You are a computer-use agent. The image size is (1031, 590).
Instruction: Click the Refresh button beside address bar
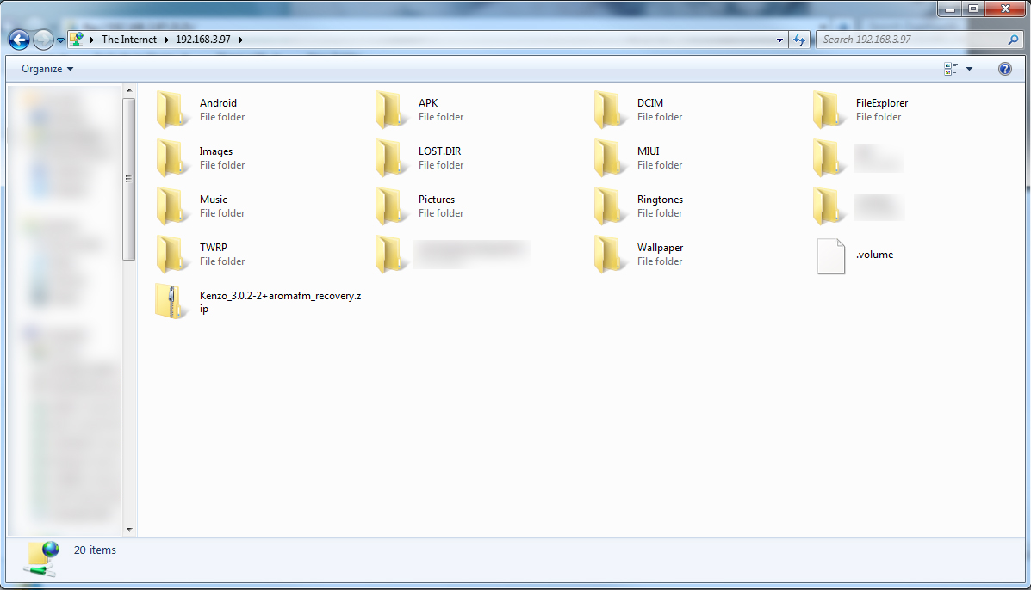click(x=799, y=40)
